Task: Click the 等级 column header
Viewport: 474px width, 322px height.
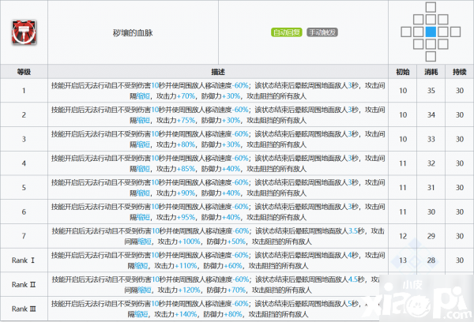Action: (x=24, y=72)
